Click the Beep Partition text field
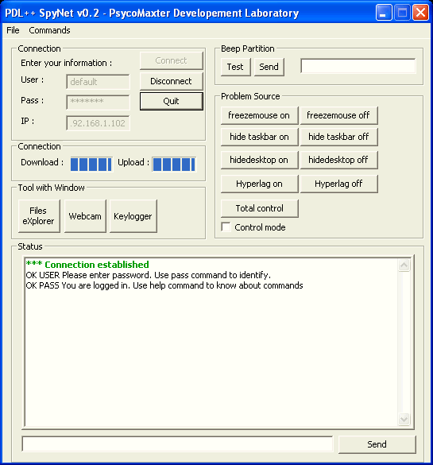433x465 pixels. (x=358, y=66)
